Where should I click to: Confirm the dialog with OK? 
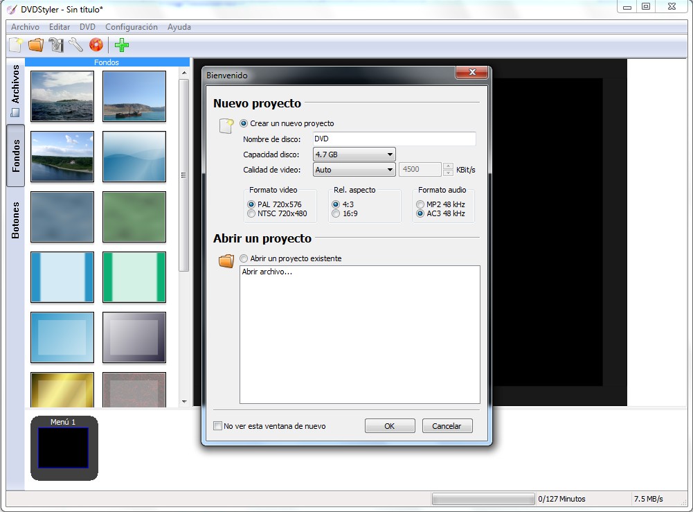[x=390, y=426]
